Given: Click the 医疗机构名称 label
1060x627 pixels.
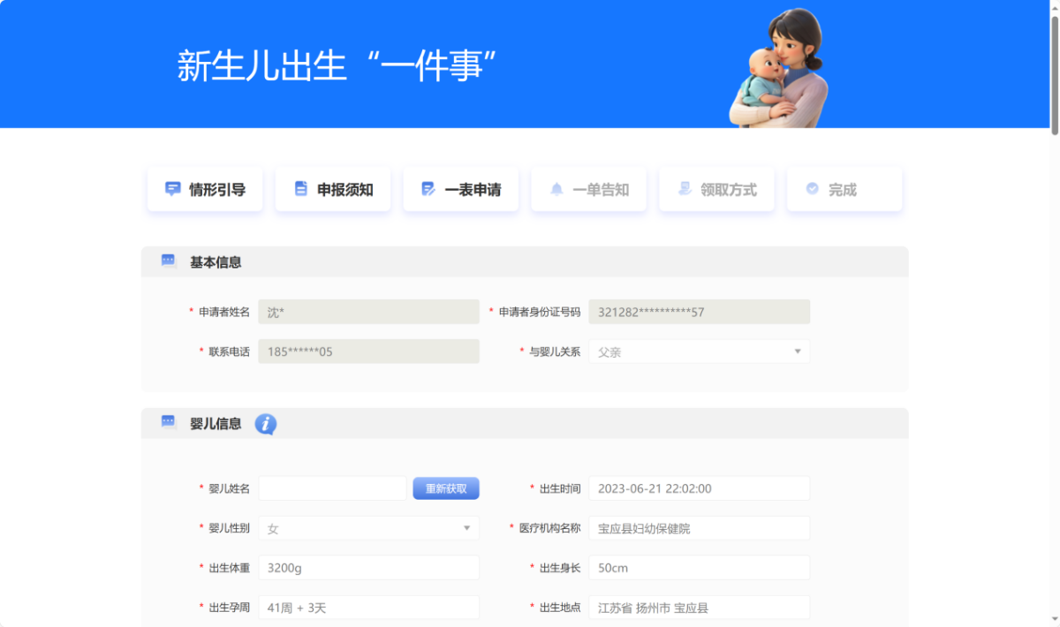Looking at the screenshot, I should click(550, 528).
